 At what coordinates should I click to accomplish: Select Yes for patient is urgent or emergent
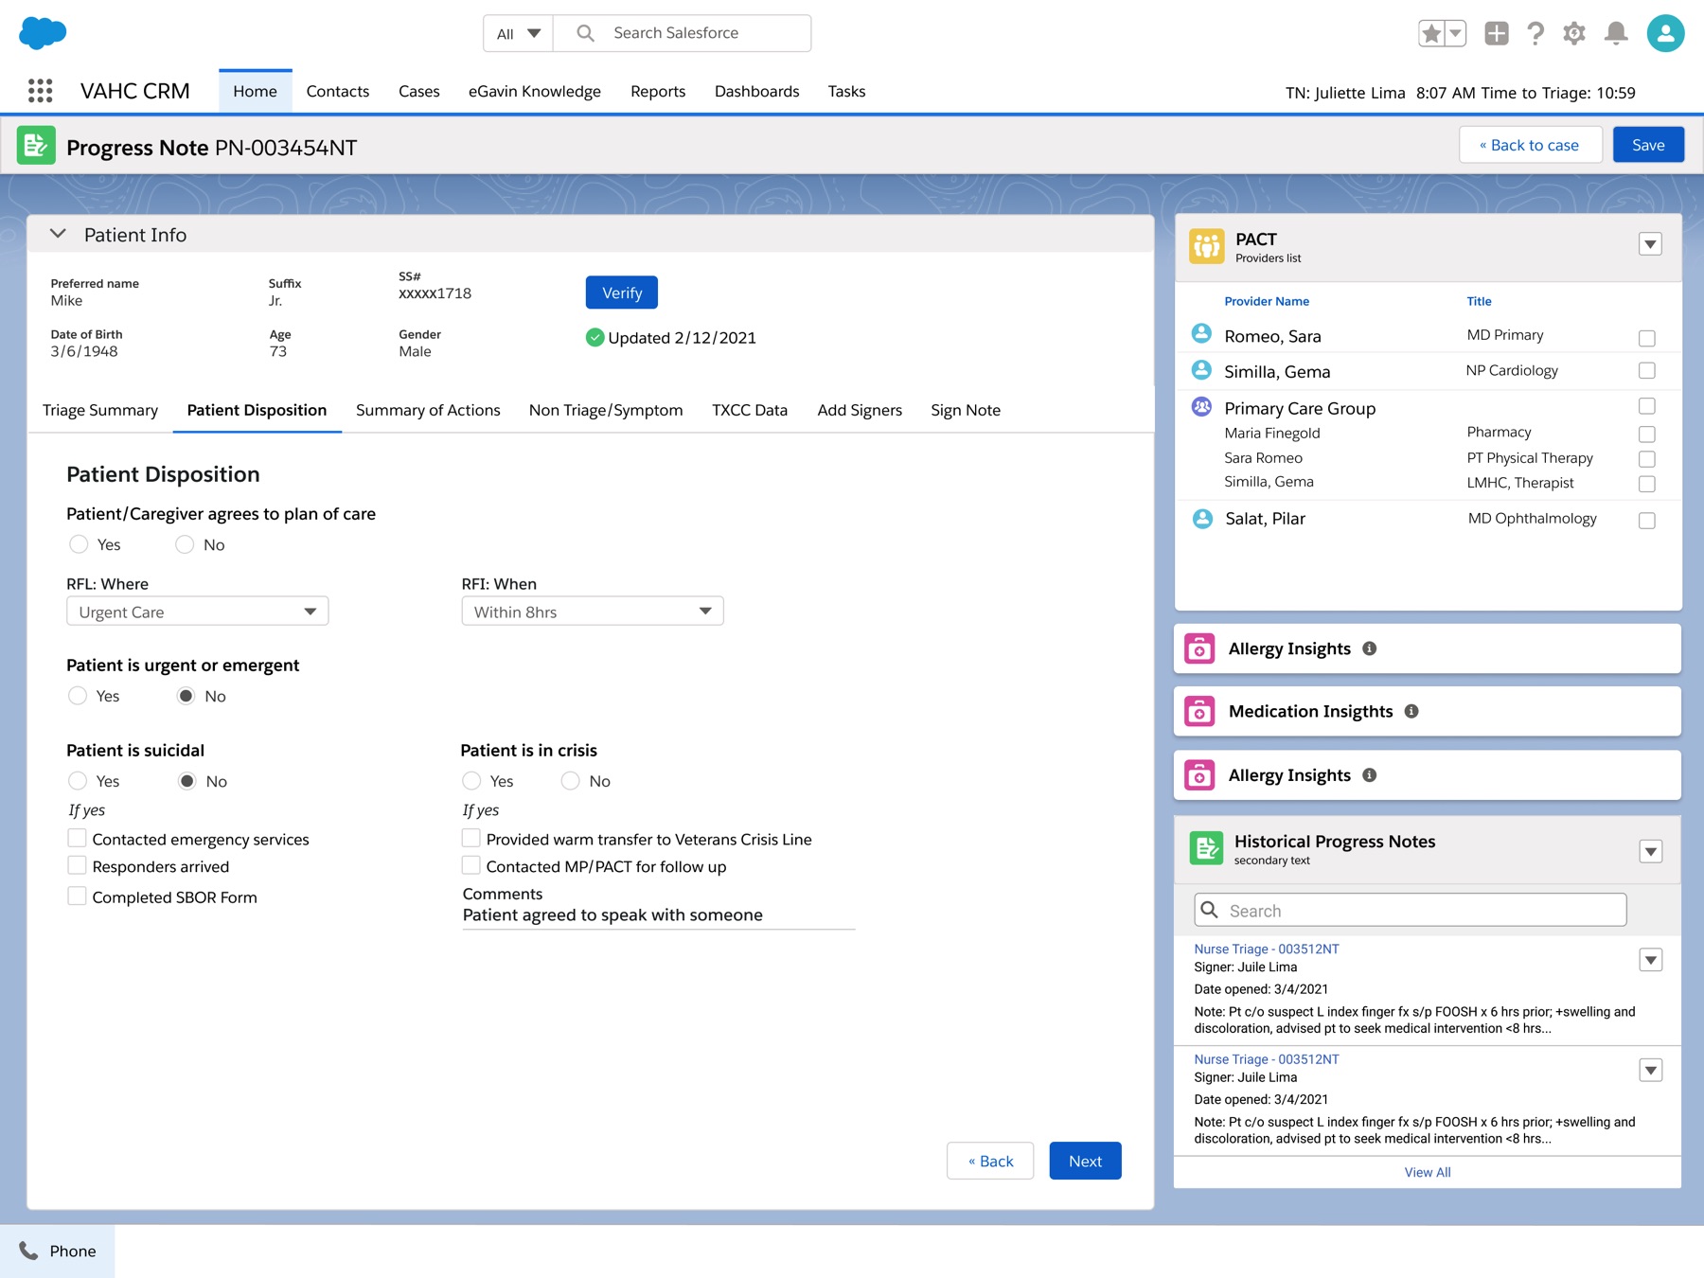pyautogui.click(x=78, y=696)
